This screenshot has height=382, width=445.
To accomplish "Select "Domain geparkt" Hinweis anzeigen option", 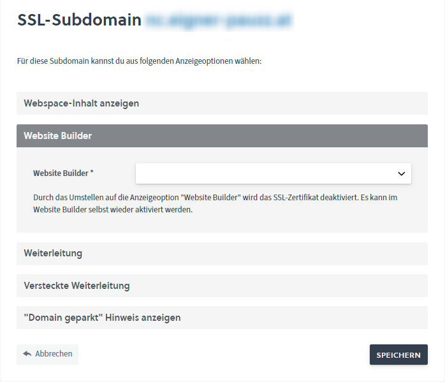I will coord(103,318).
